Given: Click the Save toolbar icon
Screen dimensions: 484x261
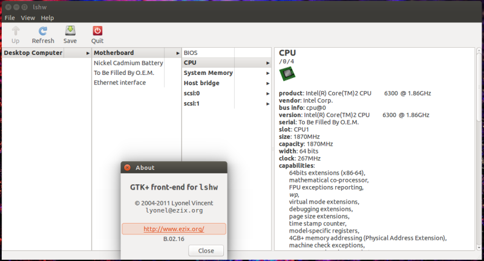Looking at the screenshot, I should [70, 31].
